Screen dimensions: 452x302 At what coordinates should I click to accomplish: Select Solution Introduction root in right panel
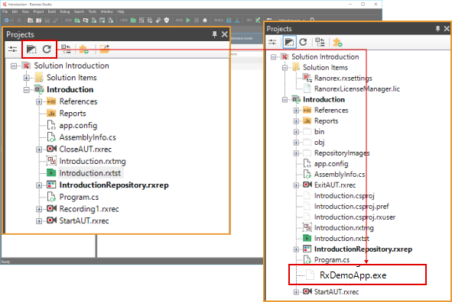pyautogui.click(x=325, y=57)
